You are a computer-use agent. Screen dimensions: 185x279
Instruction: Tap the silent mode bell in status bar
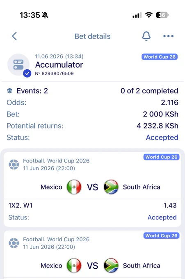(45, 15)
